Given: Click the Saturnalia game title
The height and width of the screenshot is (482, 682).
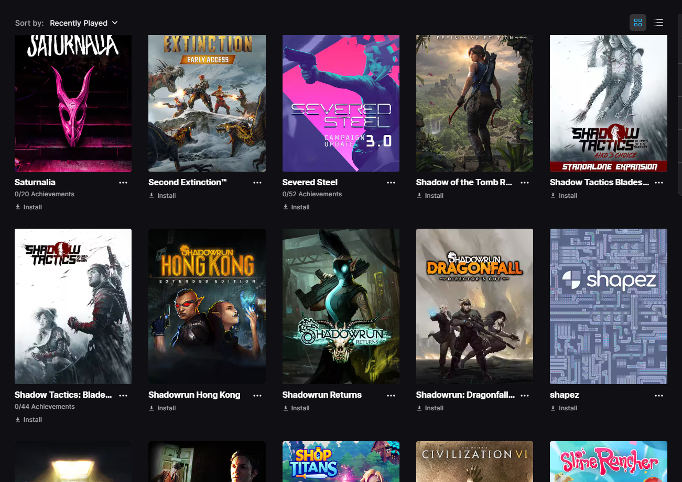Looking at the screenshot, I should click(x=35, y=183).
